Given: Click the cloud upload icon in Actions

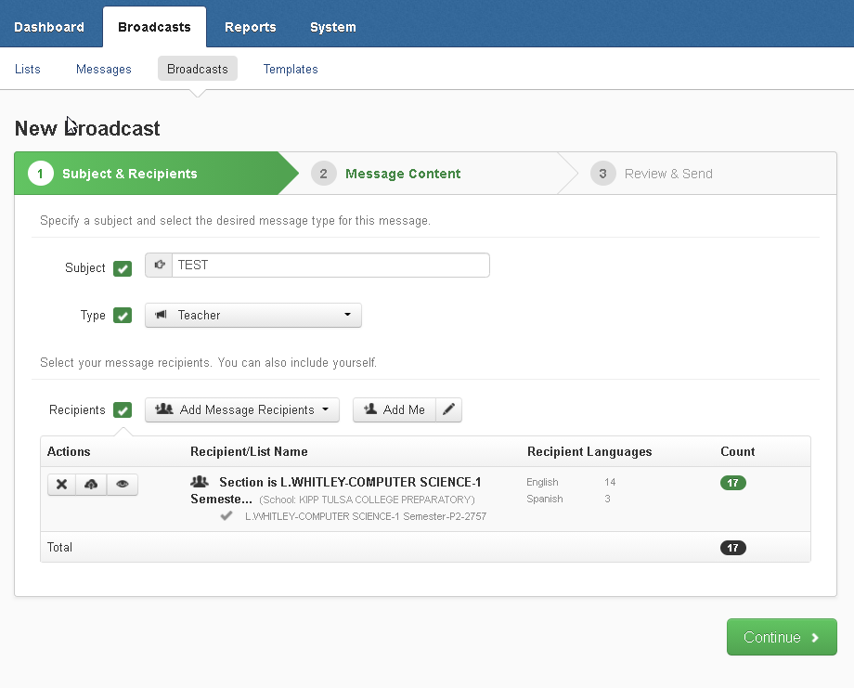Looking at the screenshot, I should tap(91, 485).
